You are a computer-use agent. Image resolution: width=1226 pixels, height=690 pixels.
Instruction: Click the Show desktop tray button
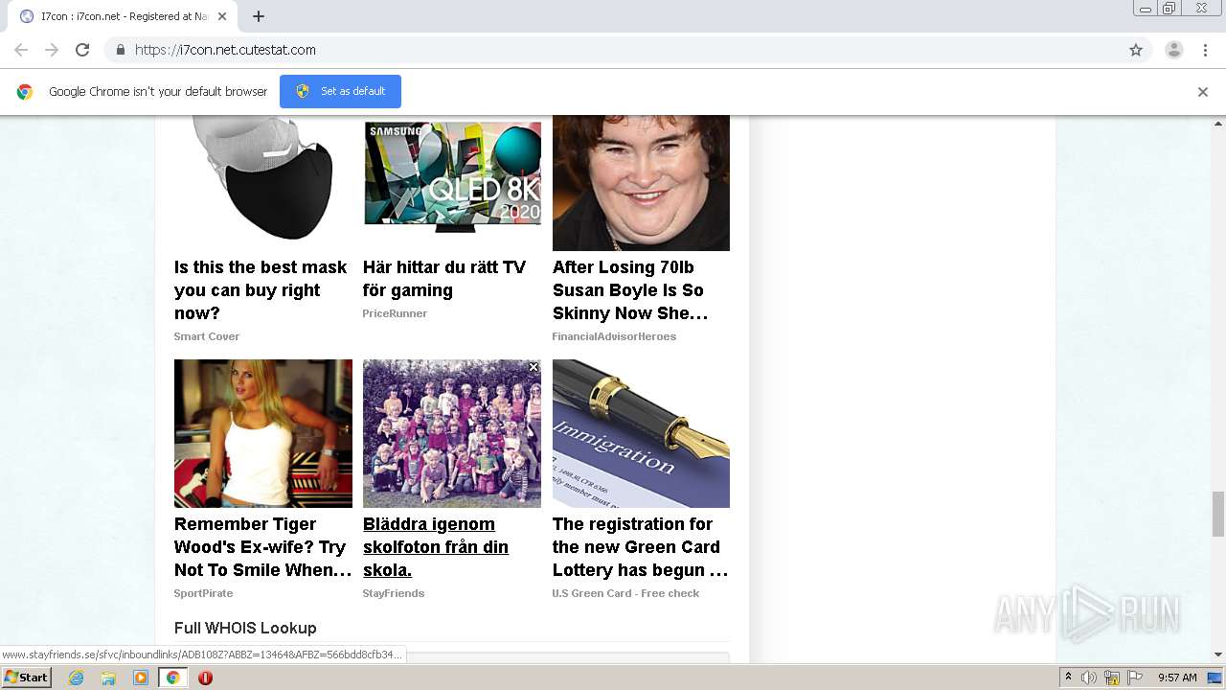(1215, 678)
